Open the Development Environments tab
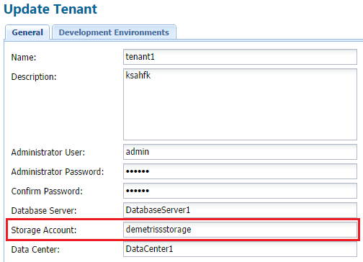The height and width of the screenshot is (262, 363). tap(114, 32)
